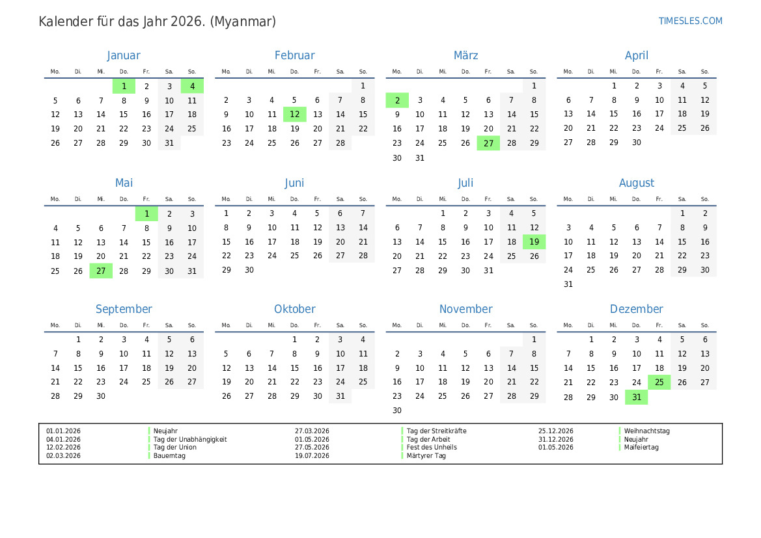The image size is (761, 538).
Task: Click highlighted 31 in Dezember
Action: 637,397
